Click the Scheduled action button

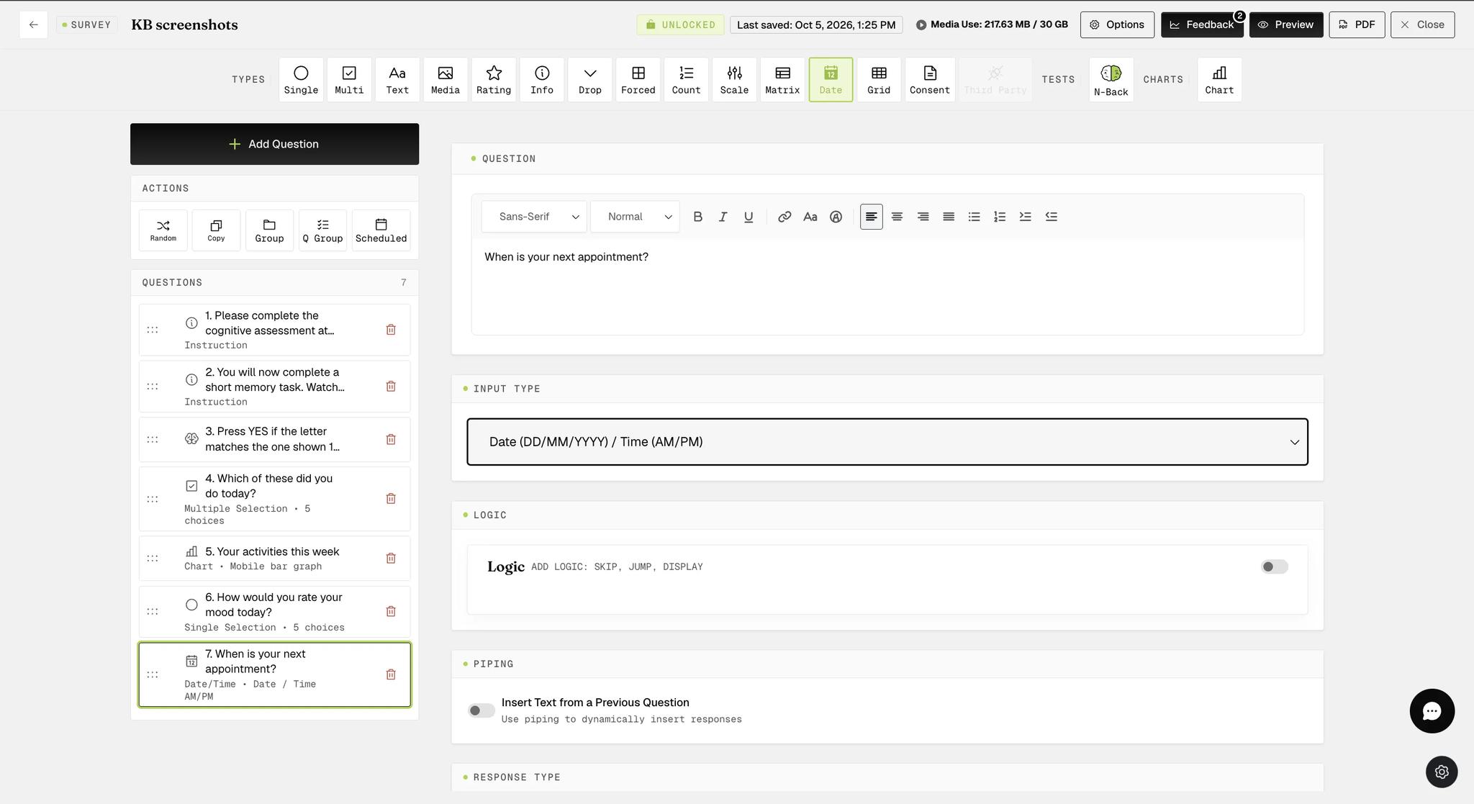(381, 230)
